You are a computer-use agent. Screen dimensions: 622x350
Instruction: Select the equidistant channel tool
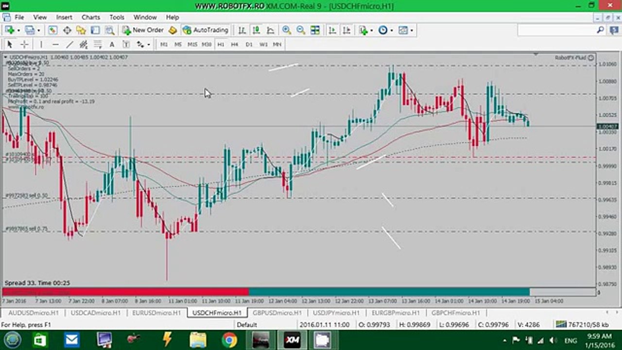(84, 44)
